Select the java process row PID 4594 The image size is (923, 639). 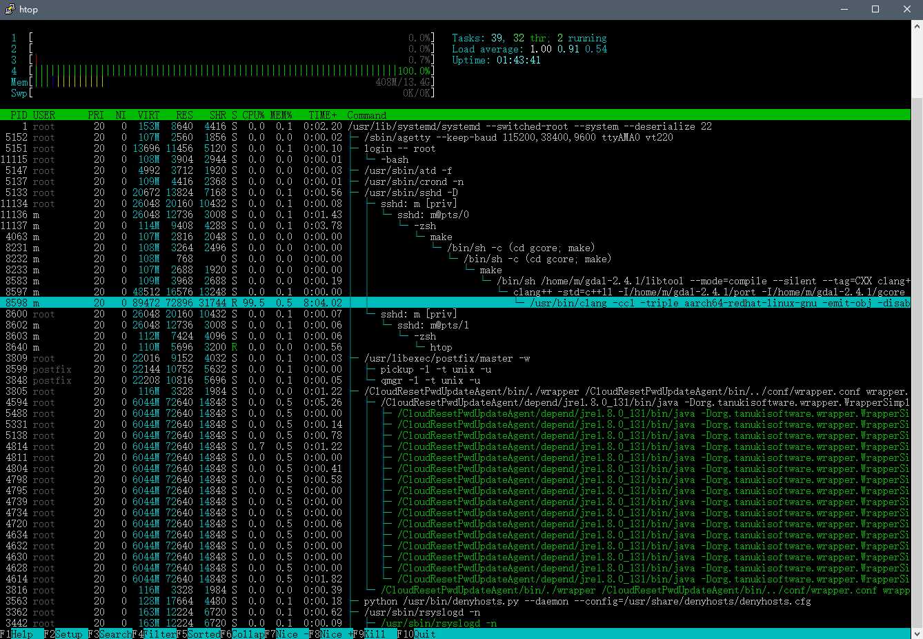tap(455, 402)
